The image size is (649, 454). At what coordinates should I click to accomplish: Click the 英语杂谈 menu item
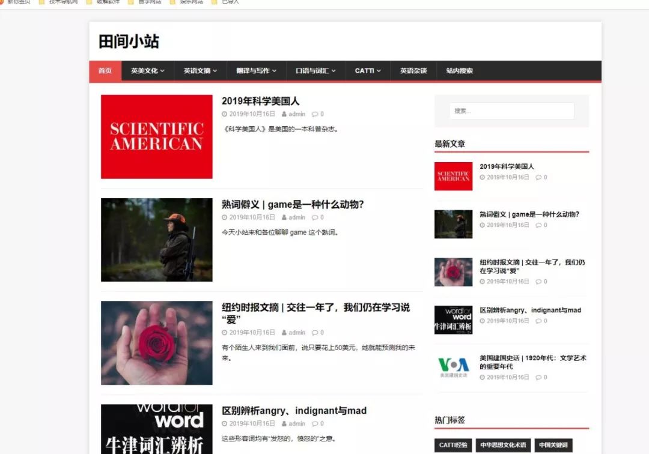tap(413, 70)
